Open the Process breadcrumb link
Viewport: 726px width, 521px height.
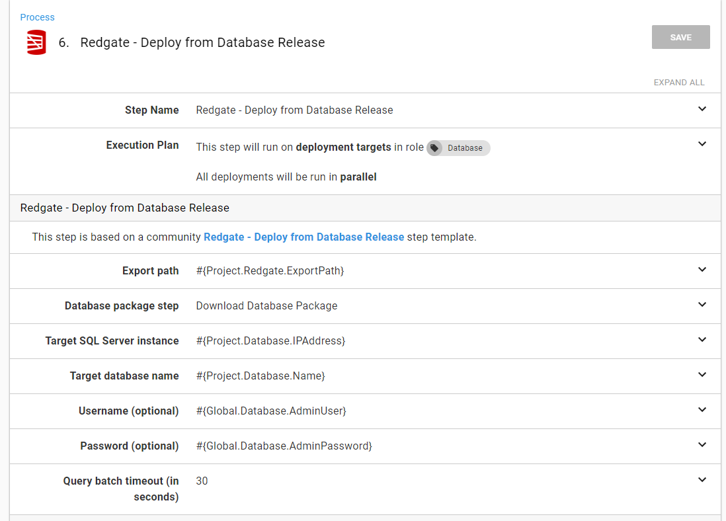37,17
